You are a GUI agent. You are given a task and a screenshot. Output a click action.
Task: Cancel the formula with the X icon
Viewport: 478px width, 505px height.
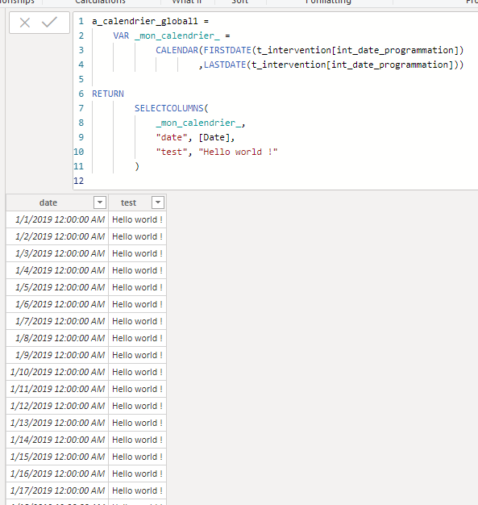[x=25, y=23]
